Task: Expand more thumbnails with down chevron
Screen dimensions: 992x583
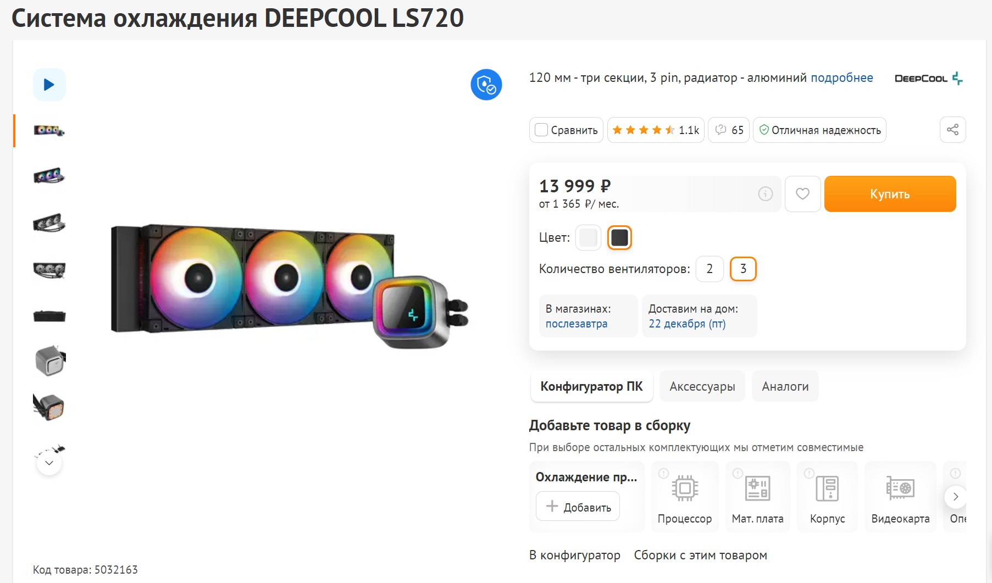Action: click(49, 463)
